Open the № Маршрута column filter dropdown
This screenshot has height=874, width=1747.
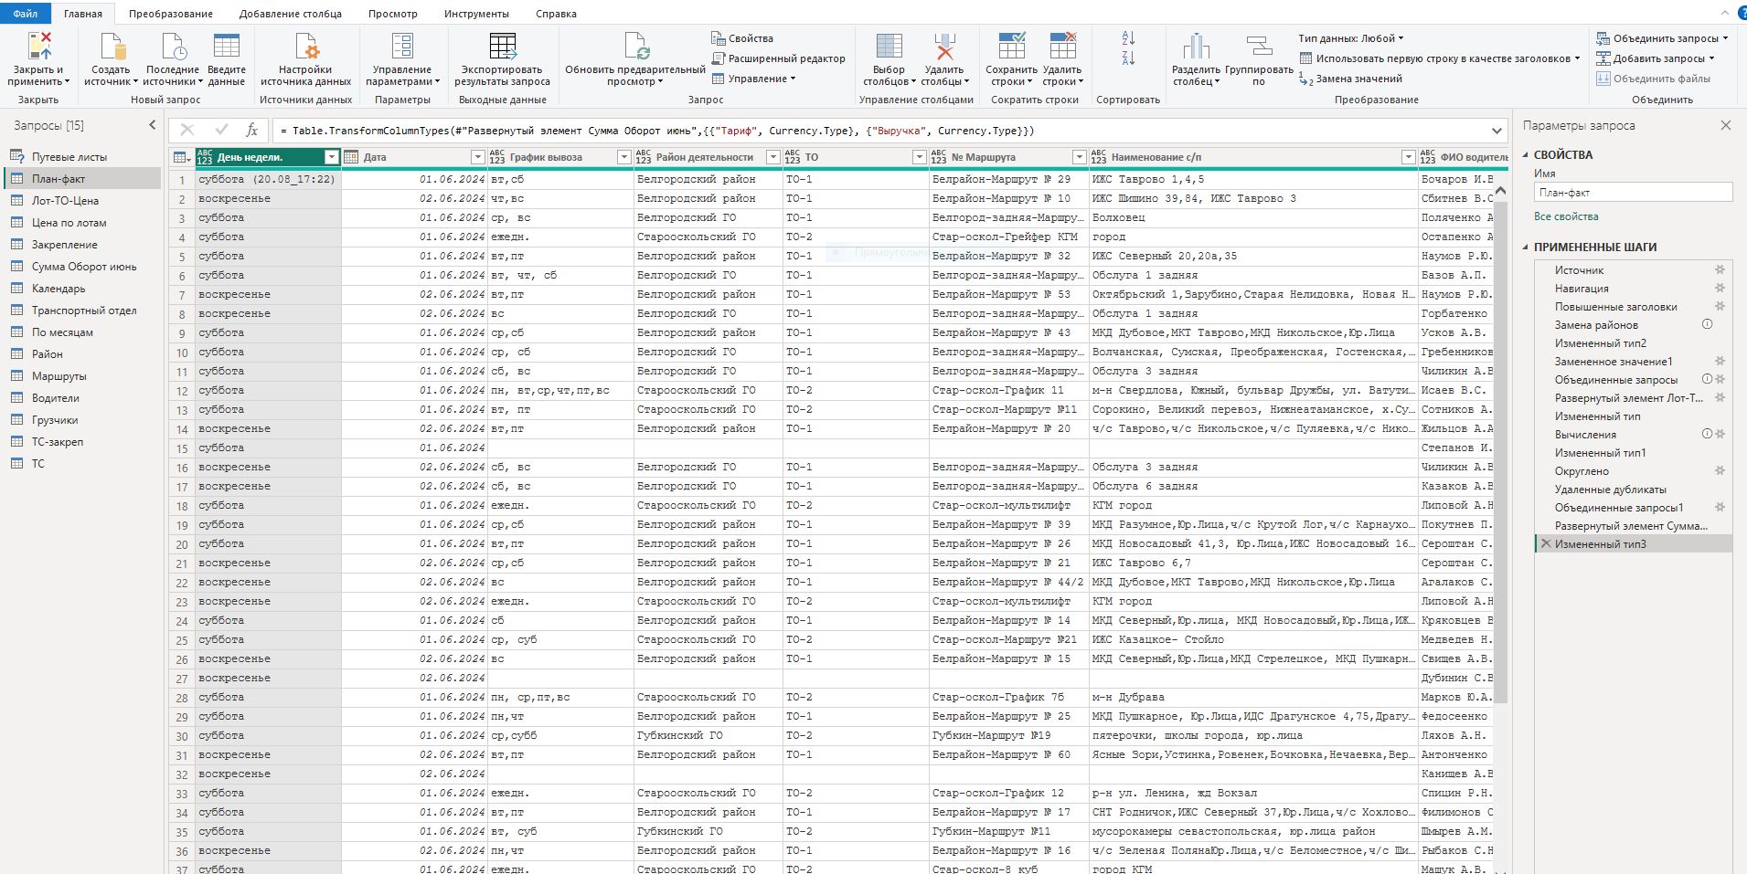click(1079, 157)
